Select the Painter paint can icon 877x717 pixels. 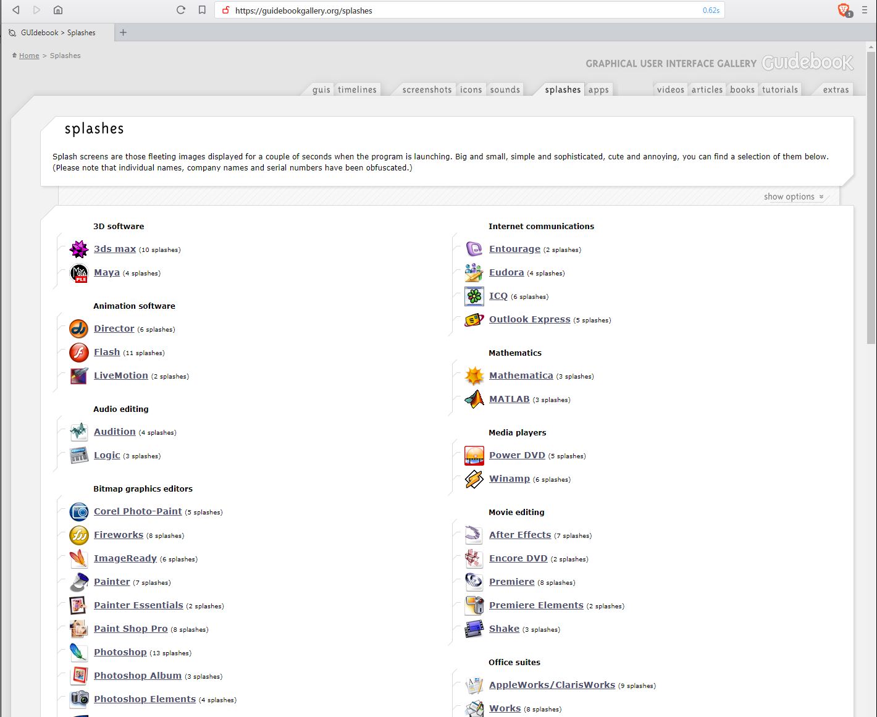(x=79, y=582)
